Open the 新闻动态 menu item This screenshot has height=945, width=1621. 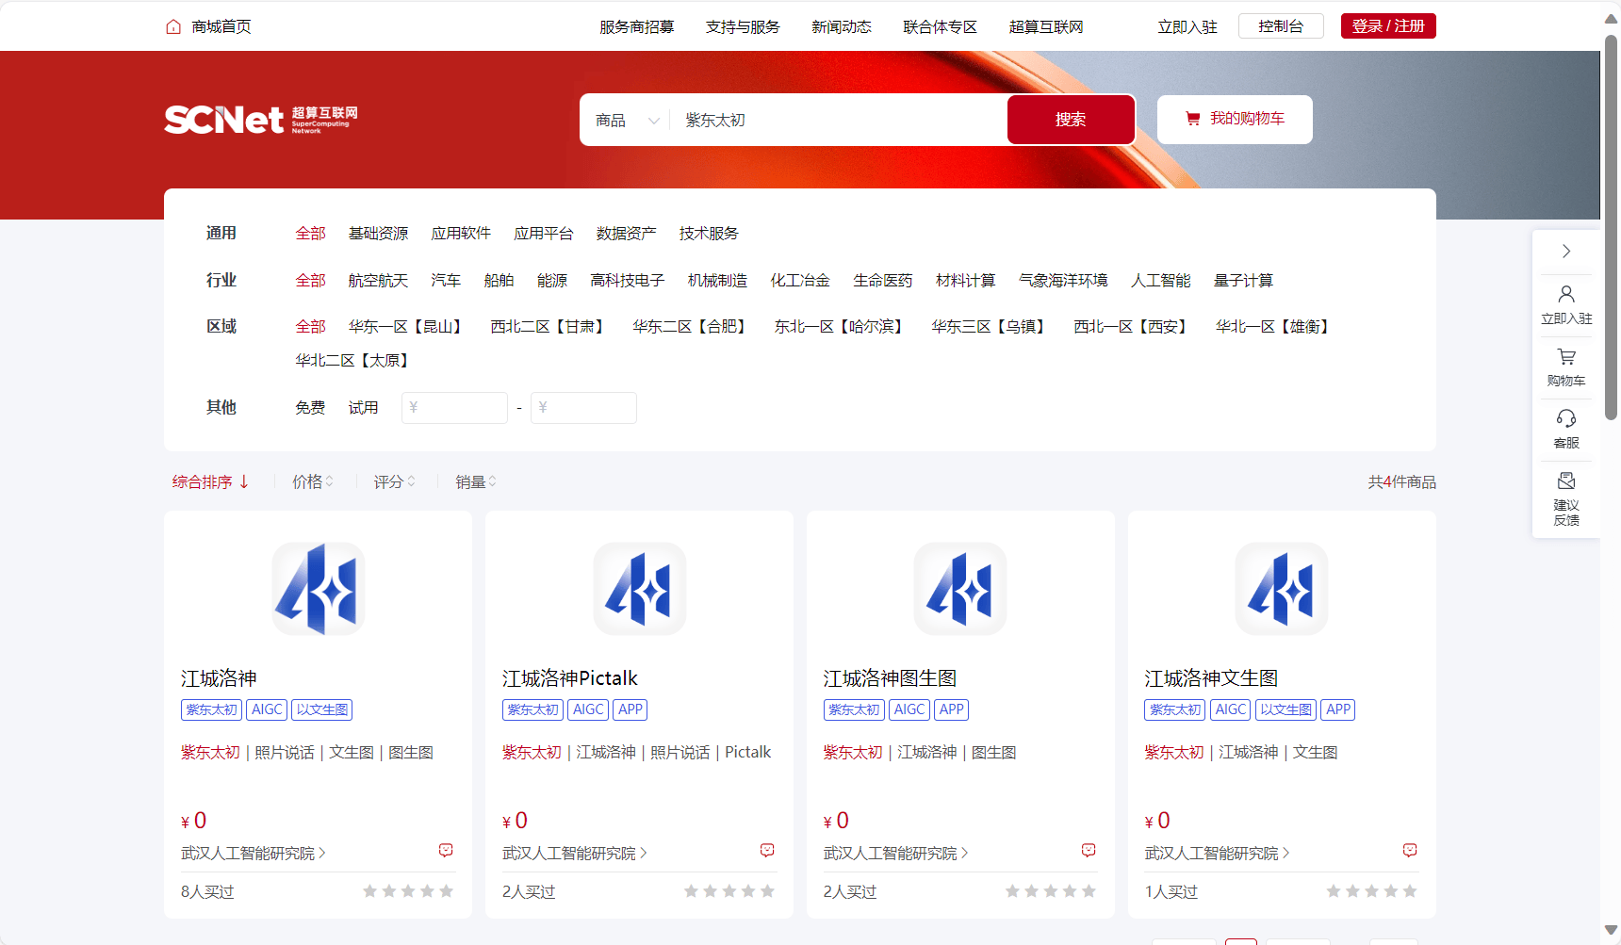tap(842, 27)
